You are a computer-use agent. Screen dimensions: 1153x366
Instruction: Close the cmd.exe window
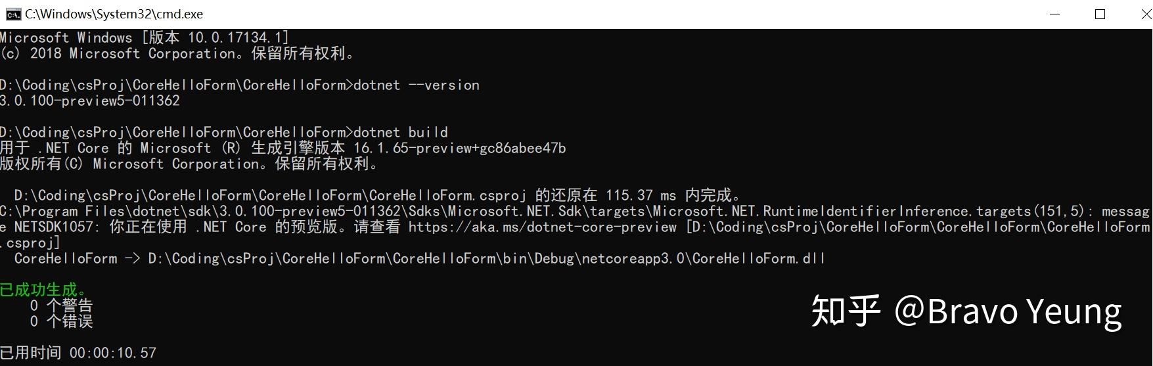coord(1144,14)
